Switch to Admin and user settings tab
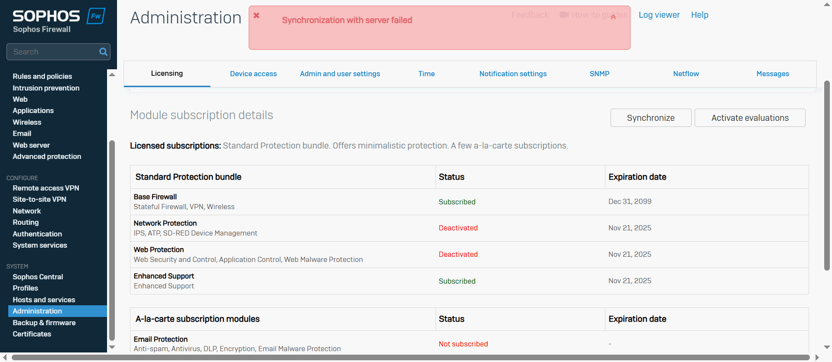Image resolution: width=832 pixels, height=362 pixels. click(x=340, y=74)
